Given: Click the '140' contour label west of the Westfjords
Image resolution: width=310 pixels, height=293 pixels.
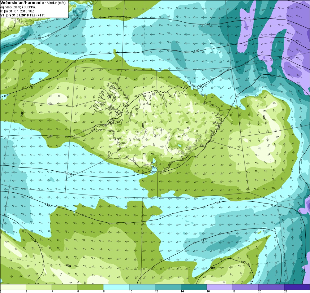Looking at the screenshot, I should coord(31,86).
